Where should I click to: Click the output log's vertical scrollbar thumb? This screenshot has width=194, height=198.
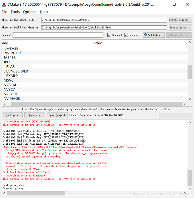(189, 178)
